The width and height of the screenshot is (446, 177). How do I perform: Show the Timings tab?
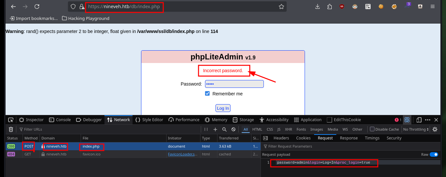(372, 138)
